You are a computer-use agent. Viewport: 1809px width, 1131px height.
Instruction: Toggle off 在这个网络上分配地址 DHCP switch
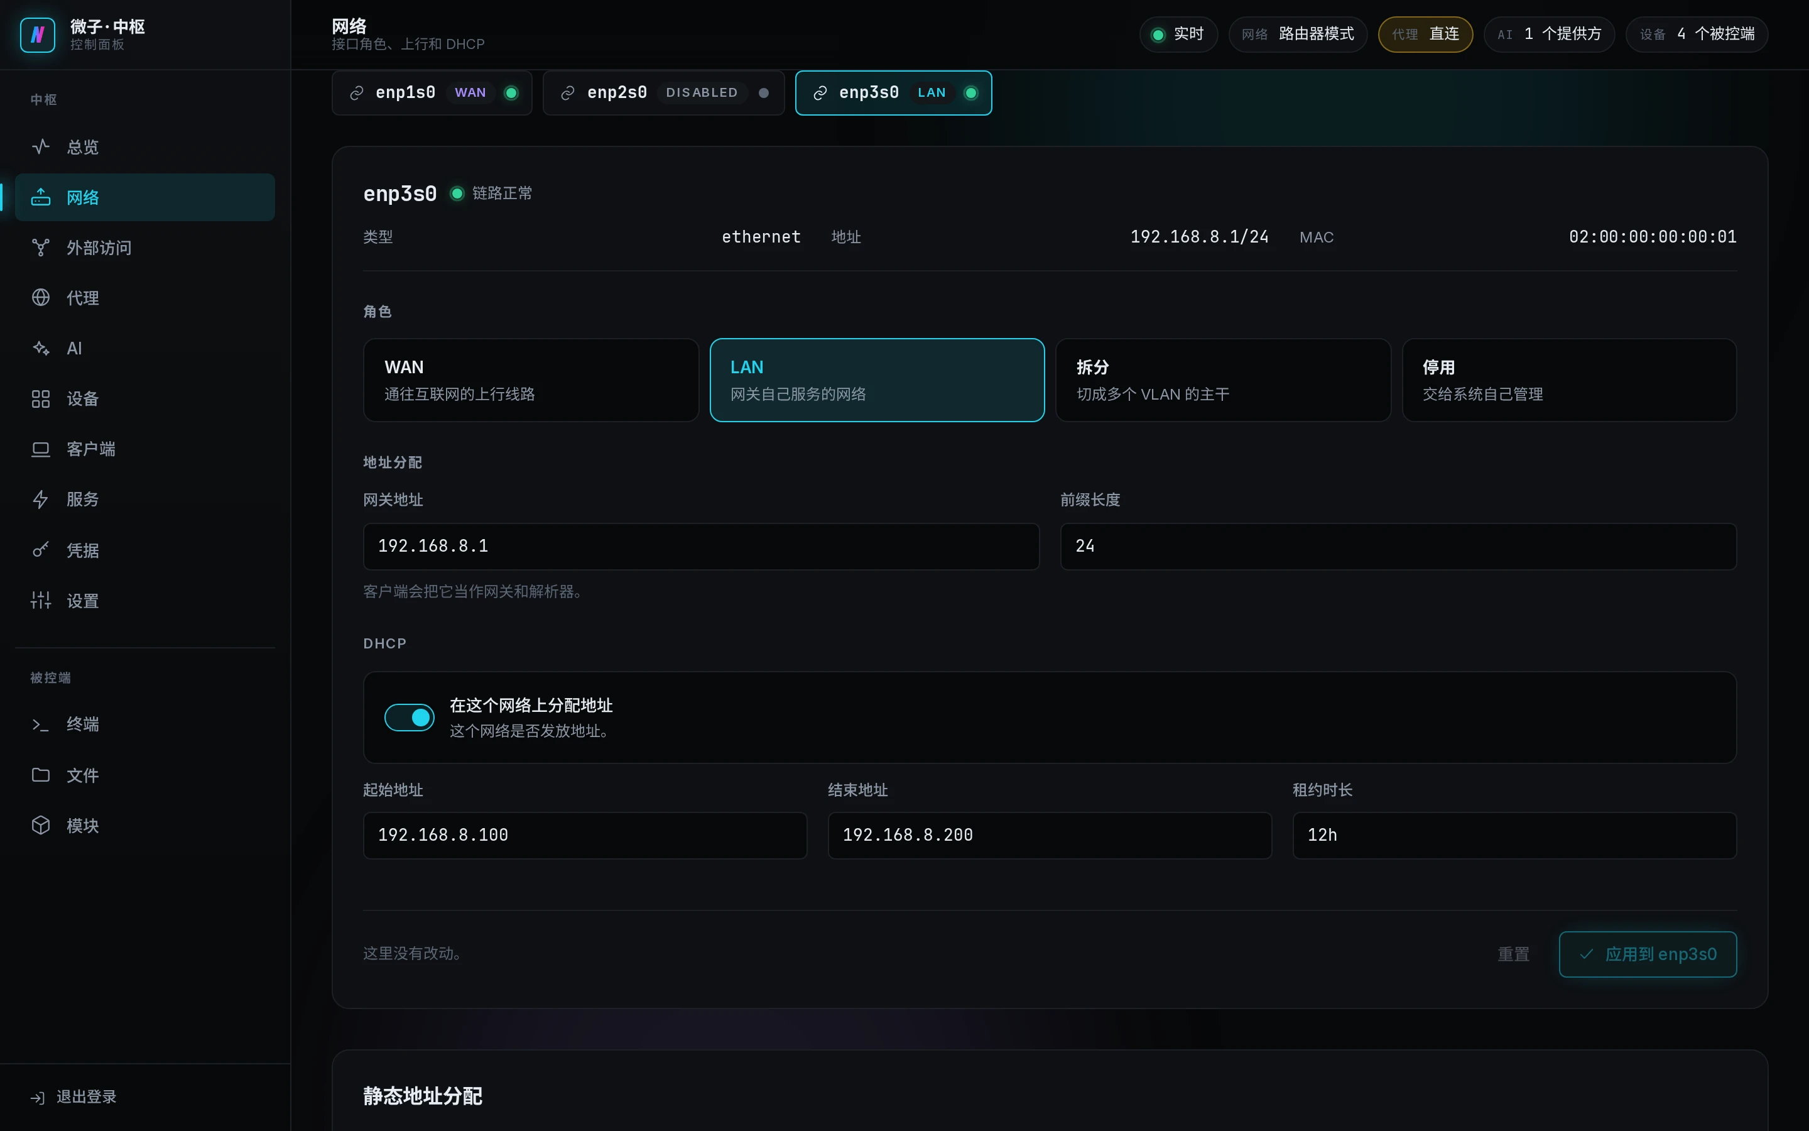409,718
